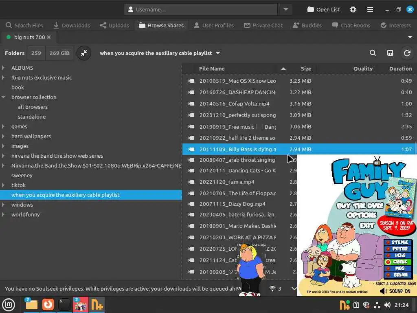
Task: Expand the hard wallpapers folder
Action: coord(3,136)
